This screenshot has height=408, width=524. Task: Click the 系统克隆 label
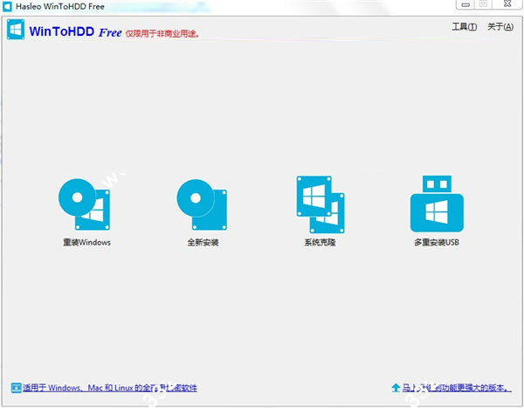click(x=320, y=242)
